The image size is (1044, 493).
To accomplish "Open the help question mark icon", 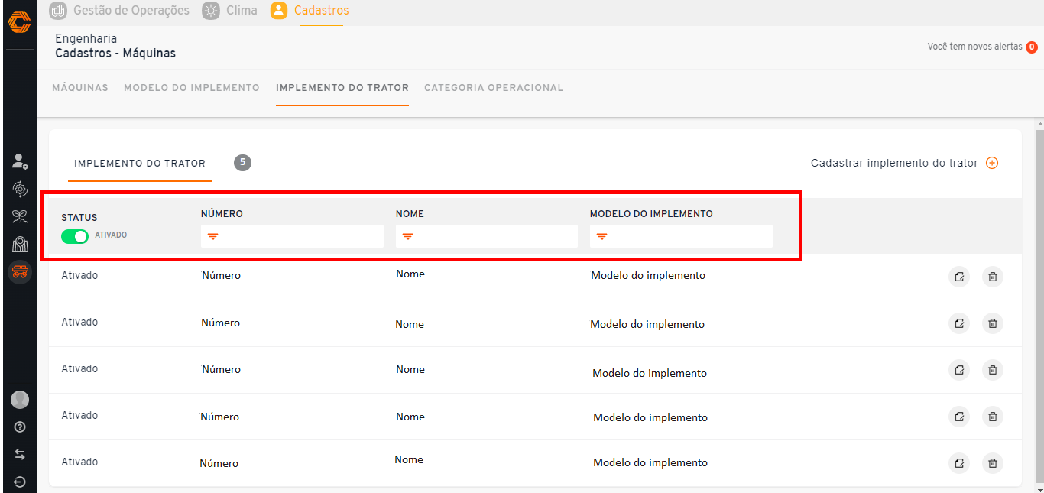I will click(x=20, y=427).
